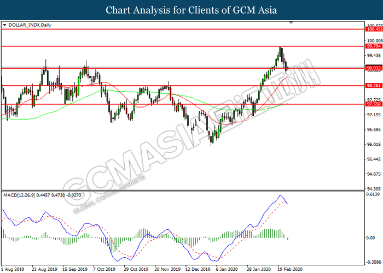Click the red 99.794 resistance level tag
This screenshot has width=383, height=273.
[x=374, y=46]
